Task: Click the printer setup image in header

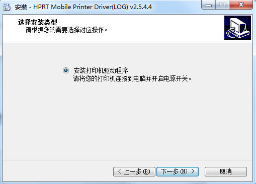Action: (237, 28)
